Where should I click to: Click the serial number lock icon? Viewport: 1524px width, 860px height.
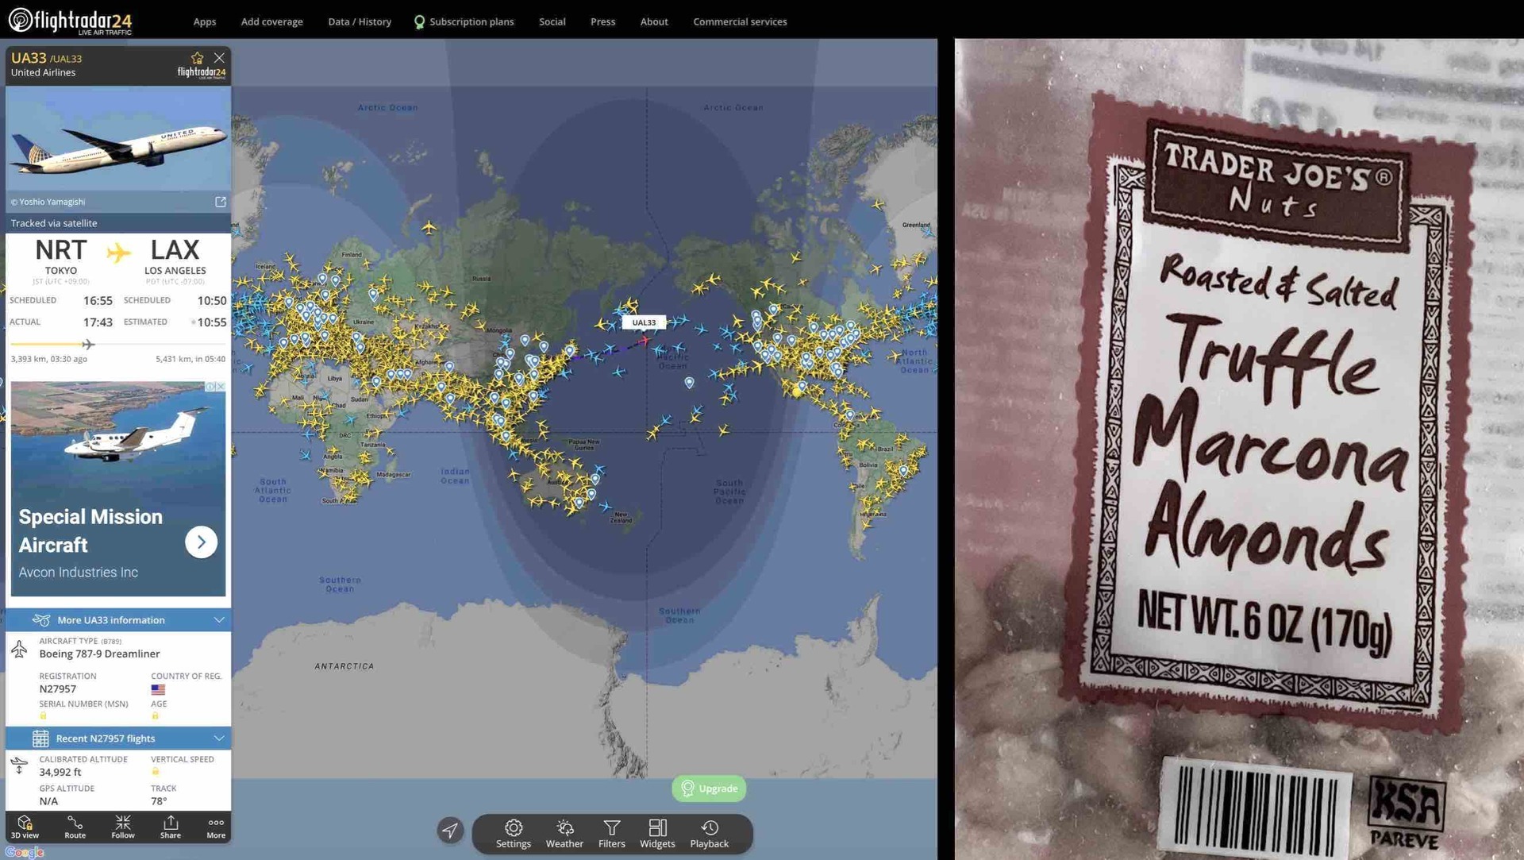point(43,716)
